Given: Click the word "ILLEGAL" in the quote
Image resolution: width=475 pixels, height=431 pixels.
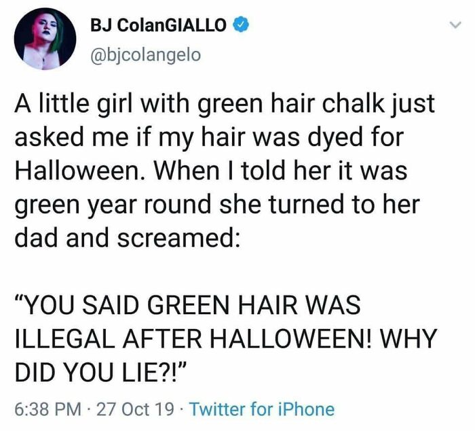Looking at the screenshot, I should click(x=64, y=339).
